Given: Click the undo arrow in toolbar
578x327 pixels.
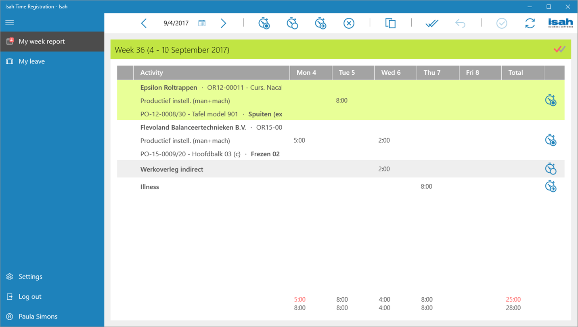Looking at the screenshot, I should tap(460, 23).
